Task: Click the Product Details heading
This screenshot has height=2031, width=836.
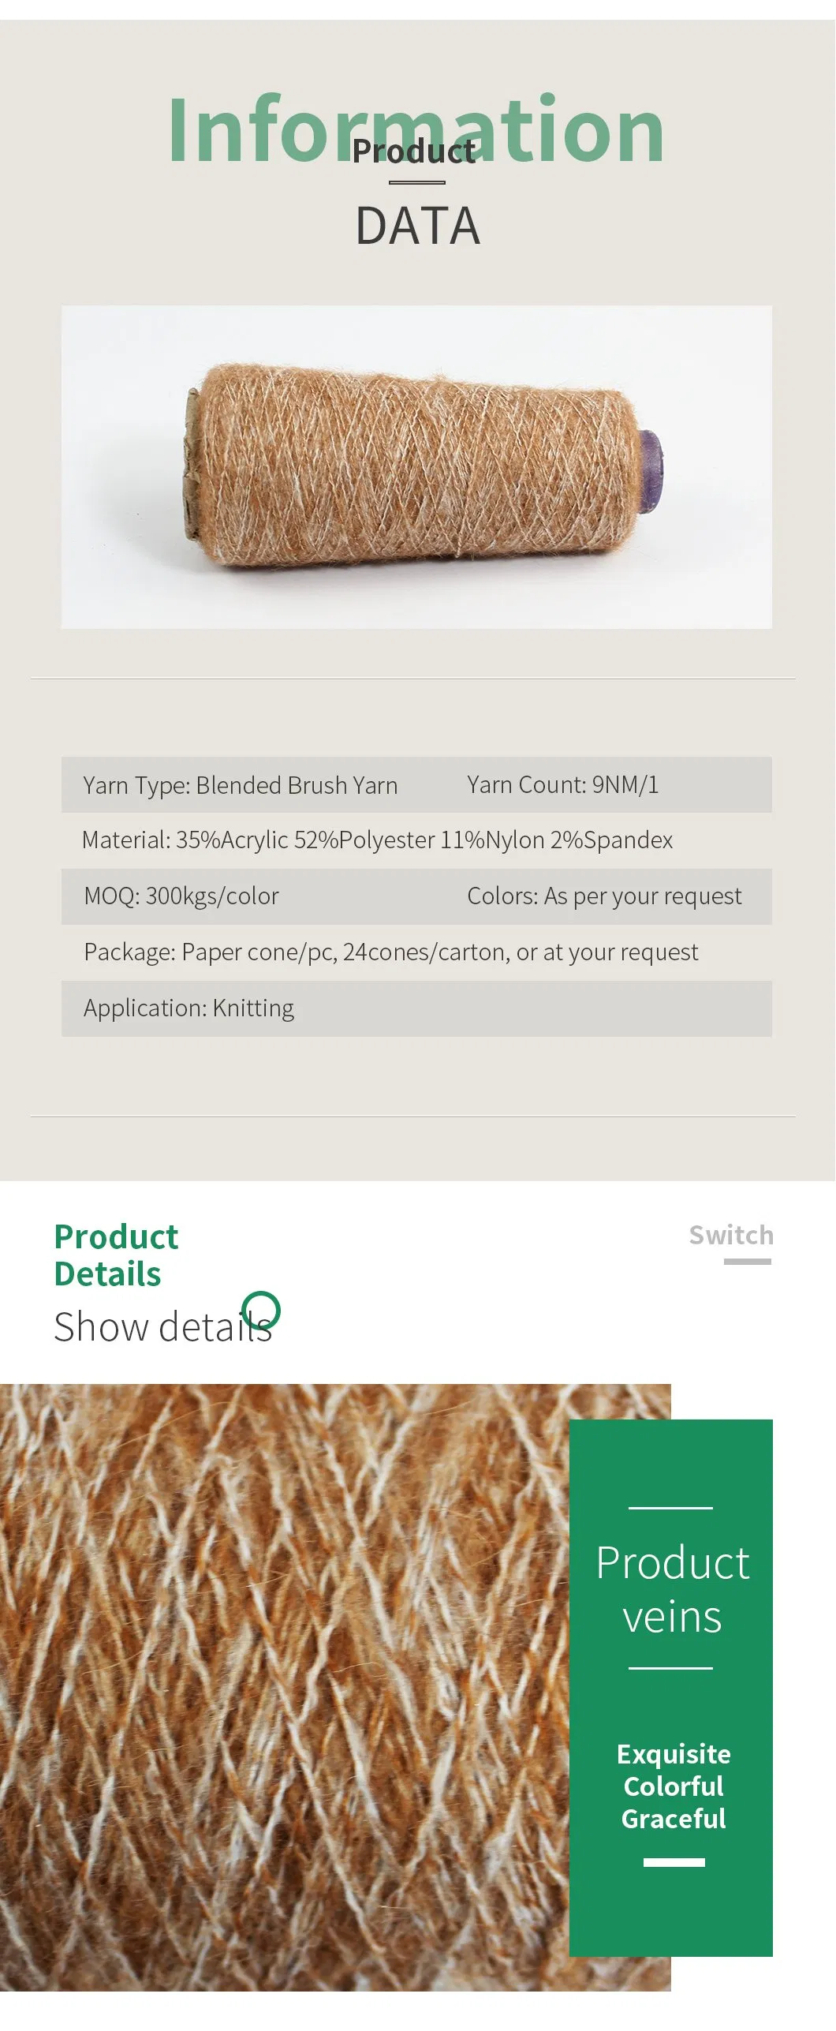Action: click(116, 1255)
